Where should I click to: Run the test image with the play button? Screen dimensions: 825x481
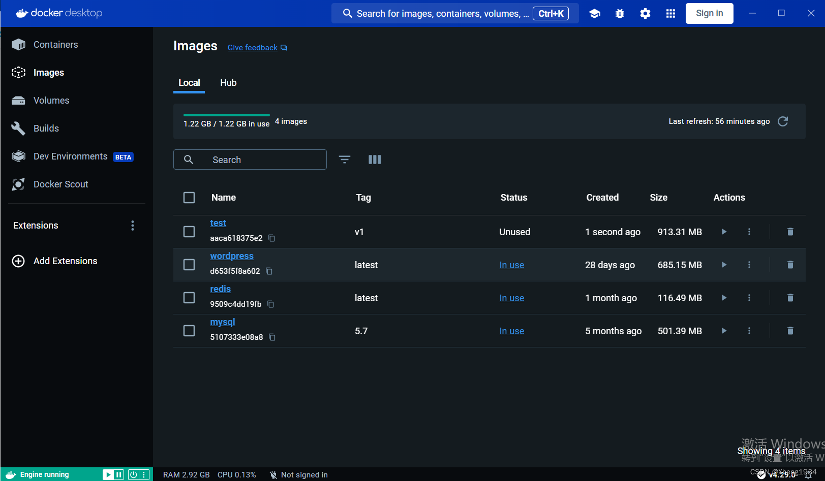coord(724,232)
